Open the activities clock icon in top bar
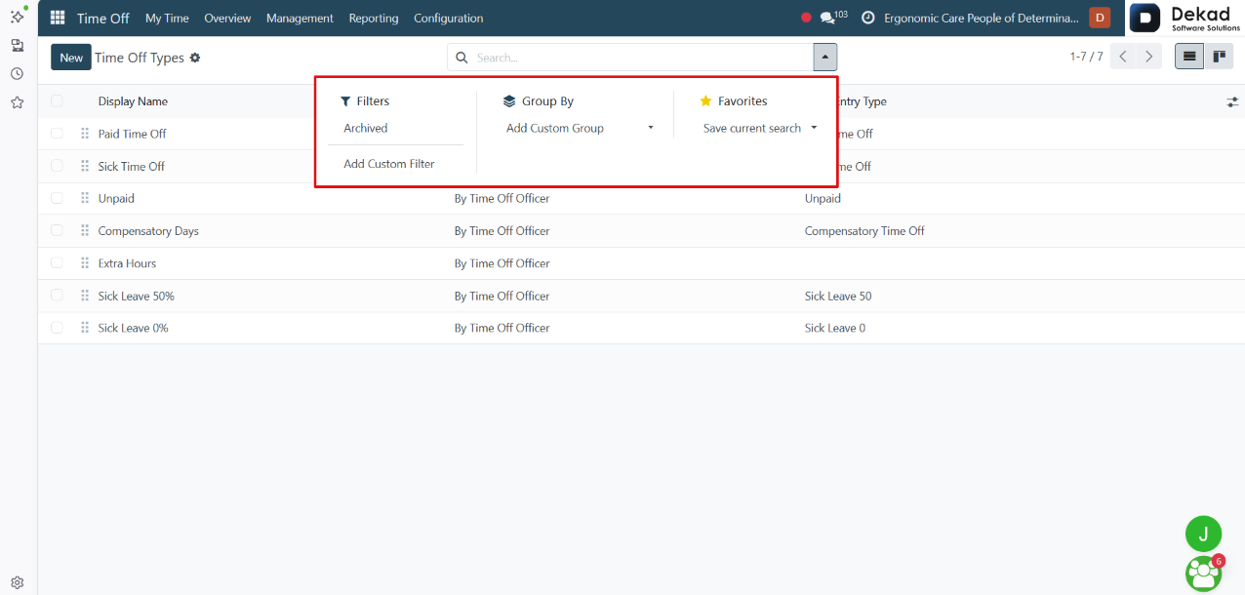The height and width of the screenshot is (595, 1245). (868, 18)
